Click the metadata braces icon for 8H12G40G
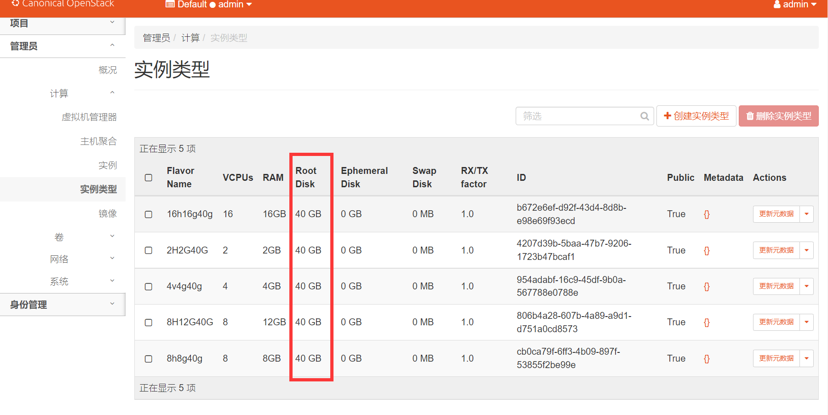 point(707,323)
